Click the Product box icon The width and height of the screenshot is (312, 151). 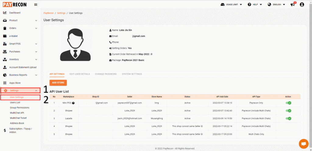[5, 20]
